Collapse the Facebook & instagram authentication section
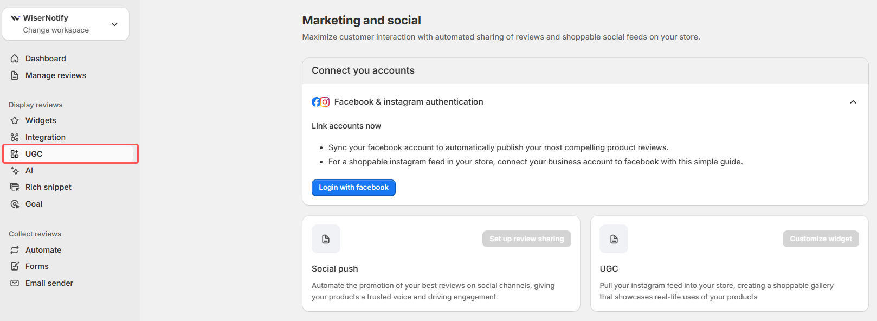The width and height of the screenshot is (877, 321). click(x=853, y=102)
